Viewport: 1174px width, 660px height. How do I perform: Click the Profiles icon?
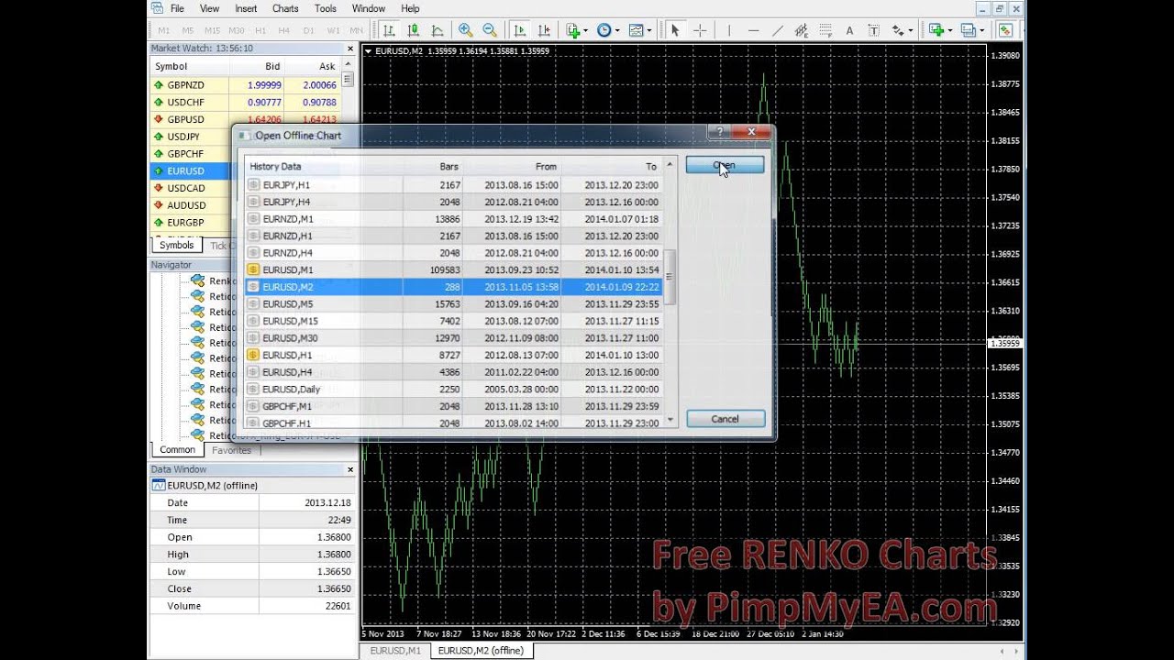tap(968, 30)
